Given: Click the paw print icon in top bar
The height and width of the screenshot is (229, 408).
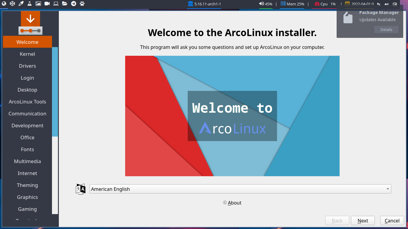Looking at the screenshot, I should pos(82,4).
